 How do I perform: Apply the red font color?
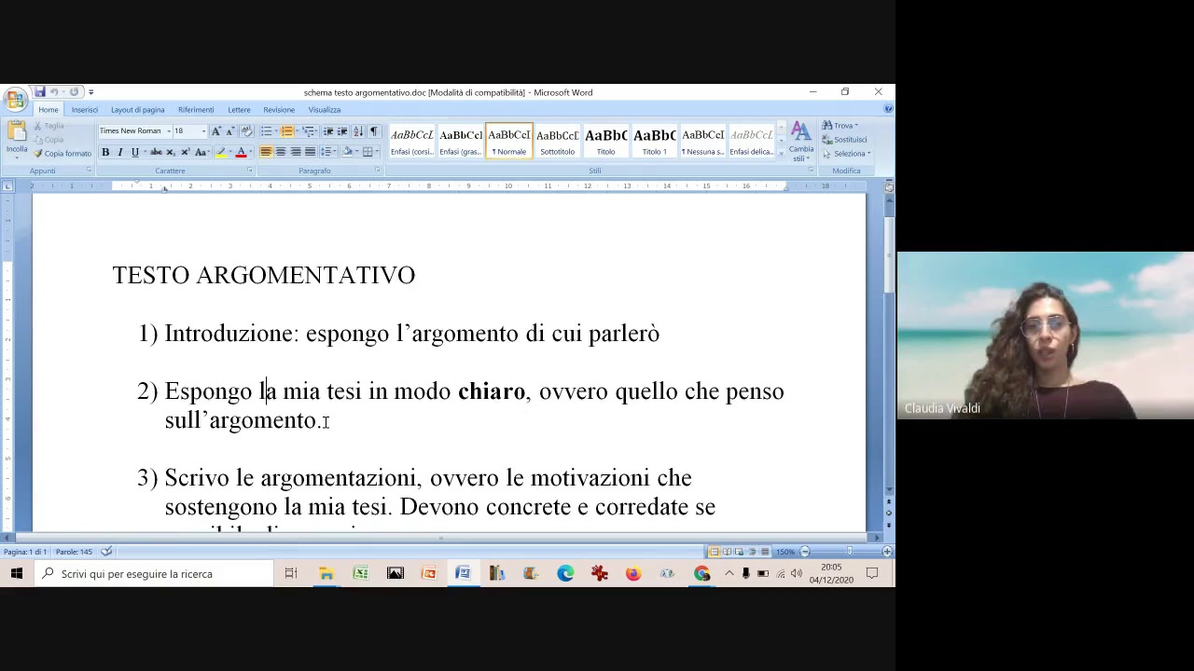[241, 152]
